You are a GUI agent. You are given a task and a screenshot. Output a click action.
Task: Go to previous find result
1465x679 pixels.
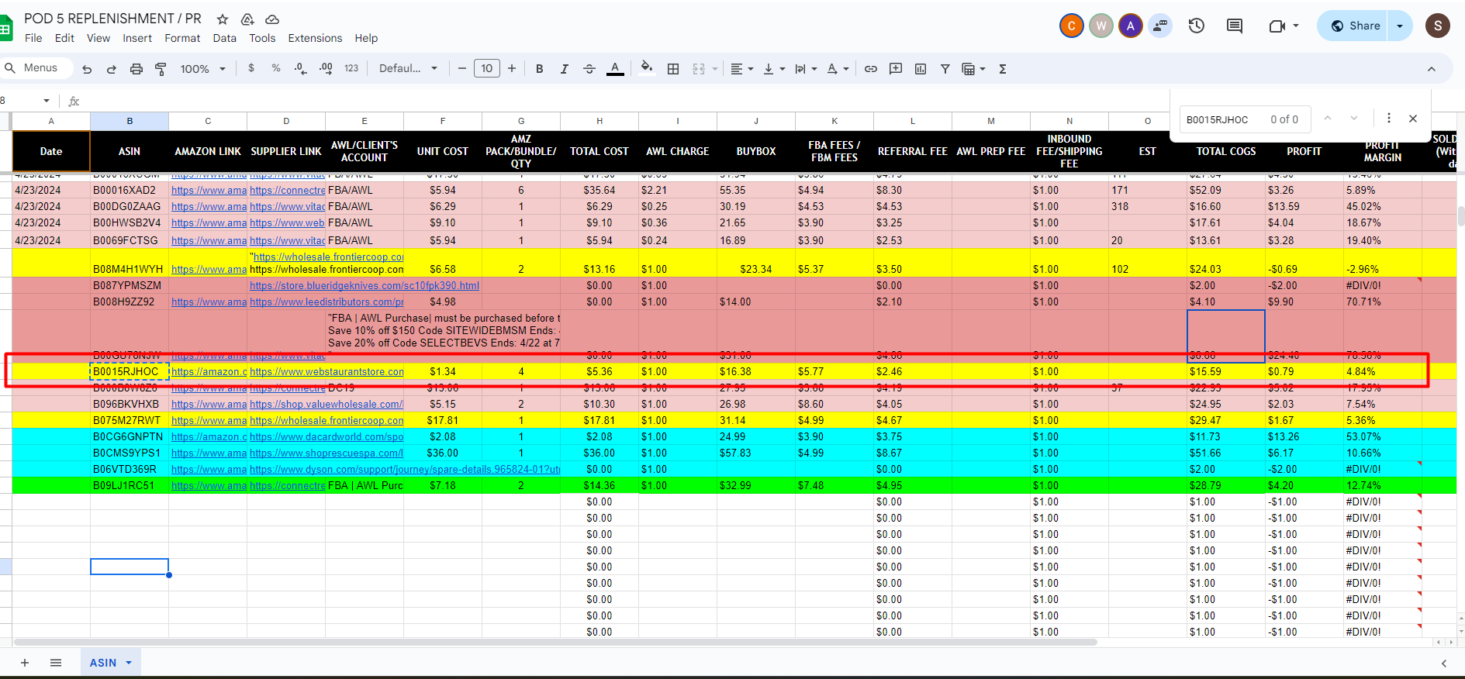1328,118
